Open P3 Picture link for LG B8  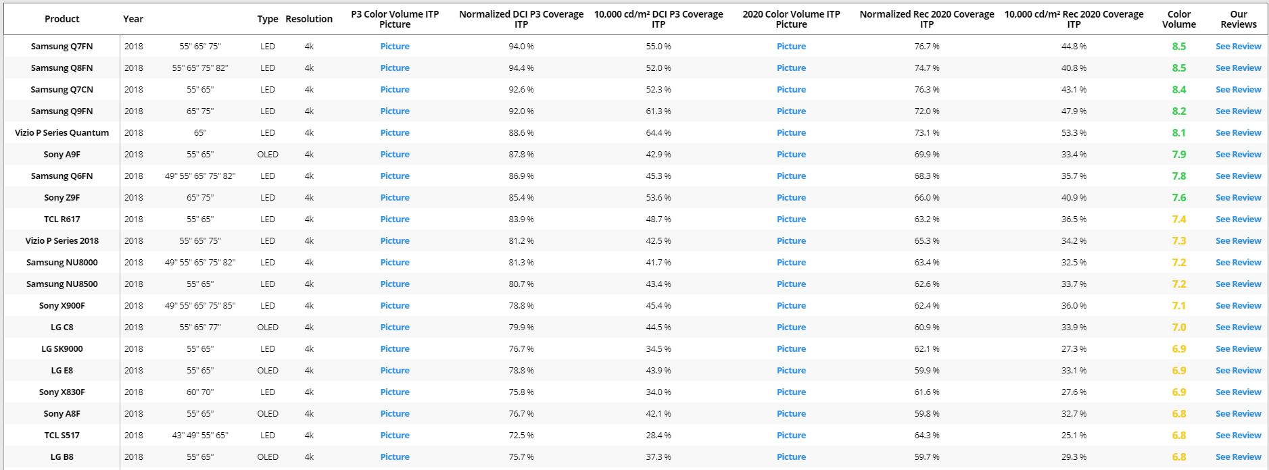(394, 457)
